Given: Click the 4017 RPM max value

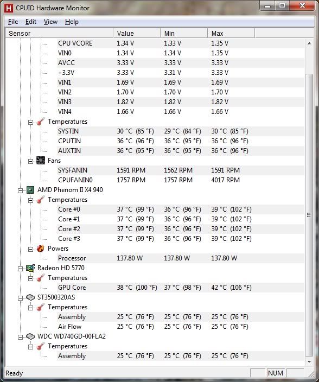Looking at the screenshot, I should (x=226, y=180).
